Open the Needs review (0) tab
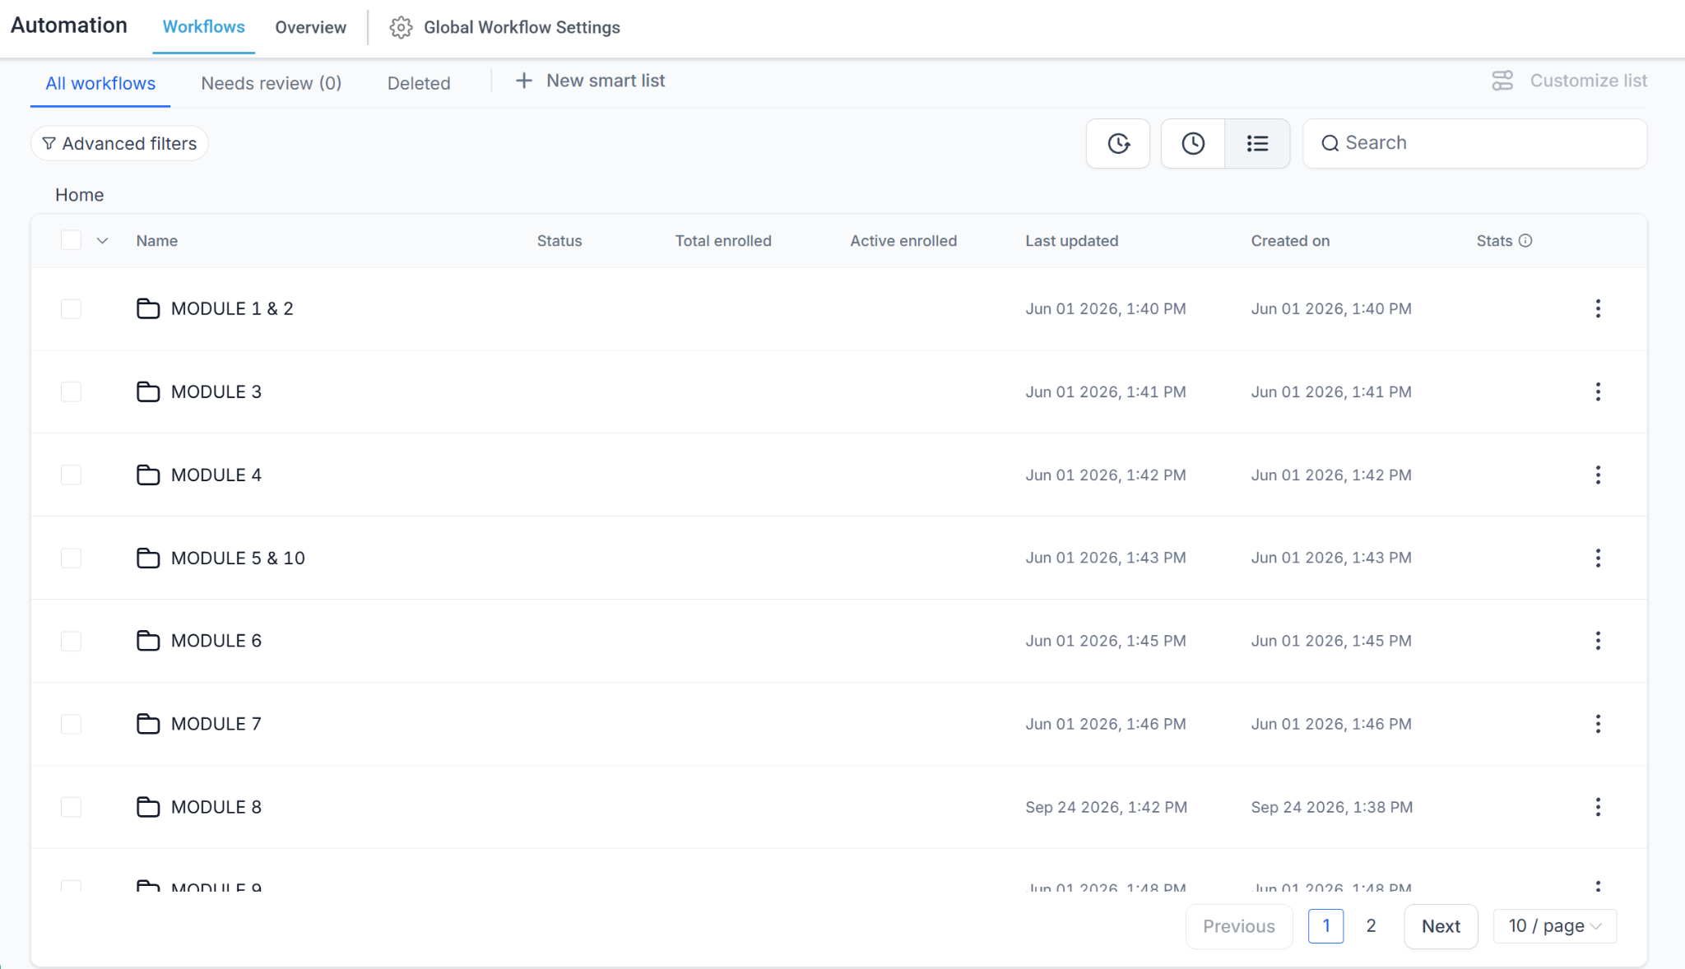The height and width of the screenshot is (969, 1685). pyautogui.click(x=272, y=83)
